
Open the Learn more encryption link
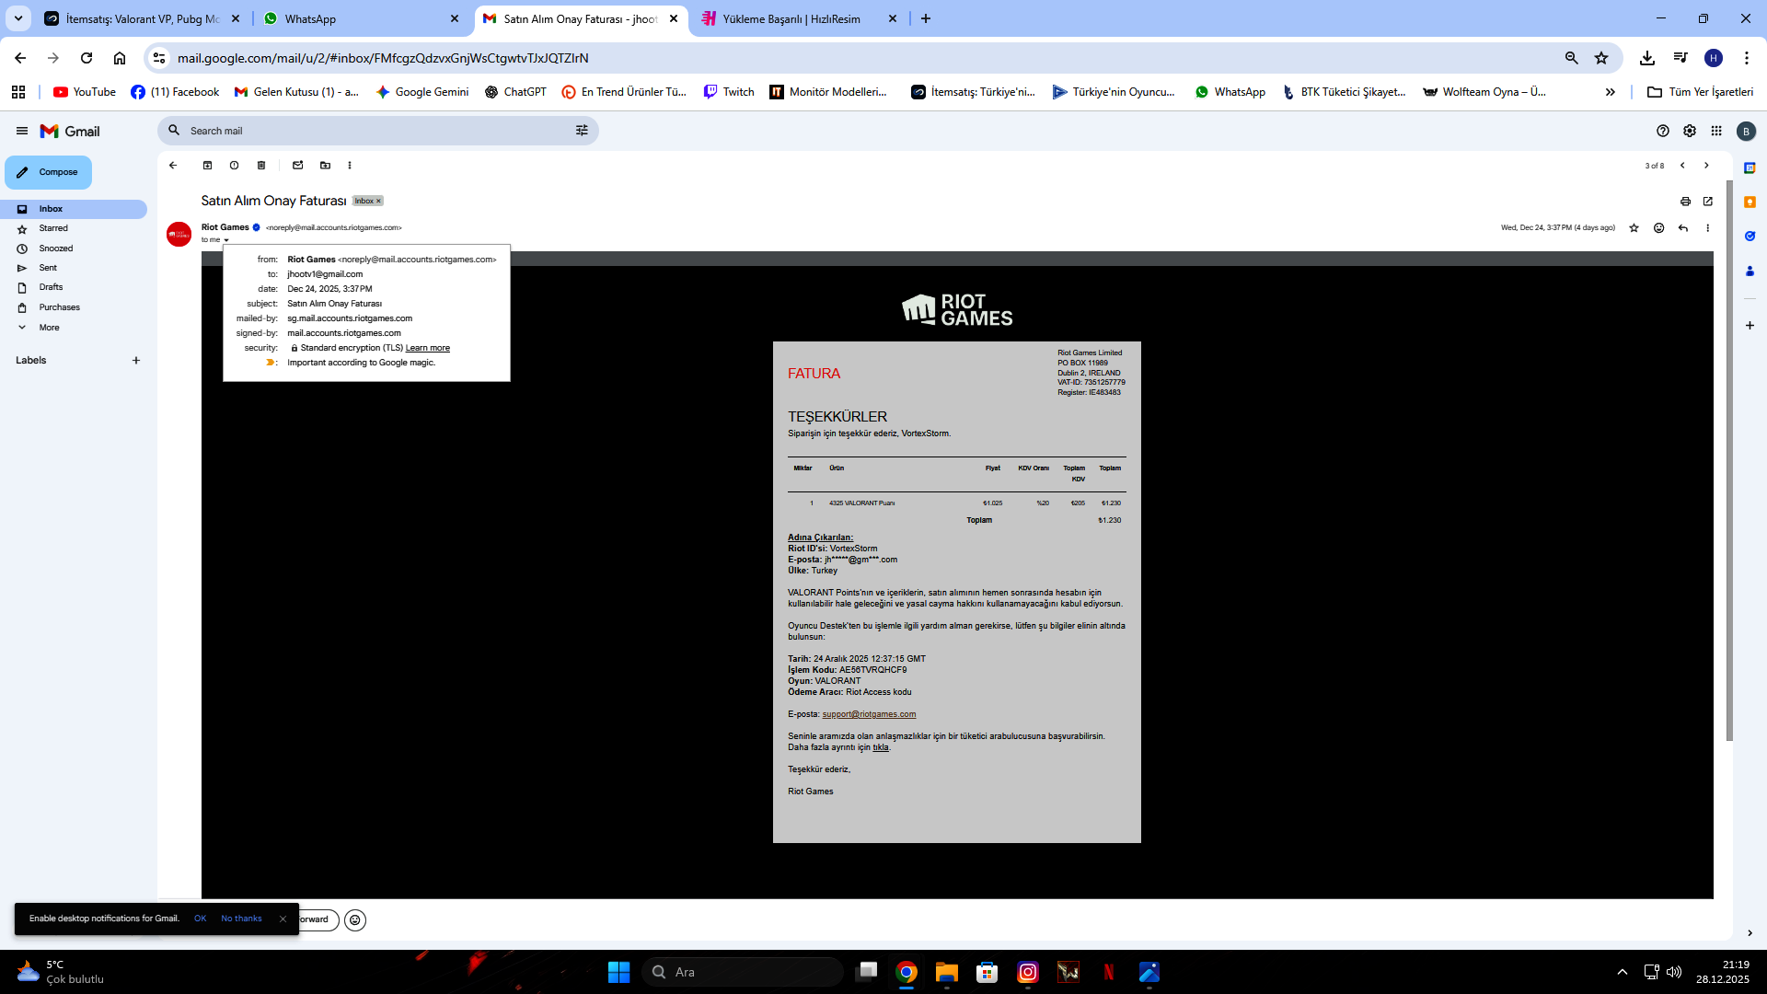point(428,348)
